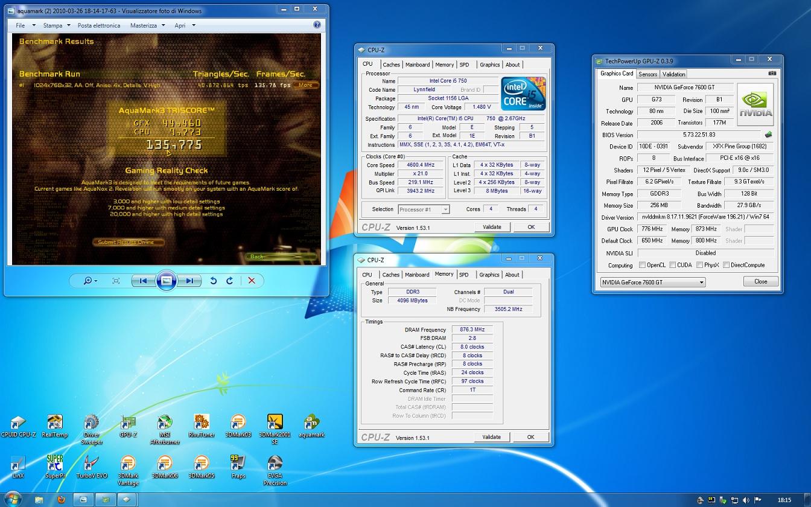Click the Fraps desktop icon
Viewport: 811px width, 507px height.
coord(238,467)
